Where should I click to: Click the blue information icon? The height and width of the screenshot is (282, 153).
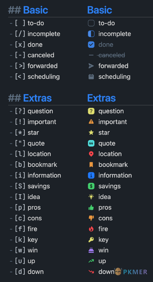[91, 175]
